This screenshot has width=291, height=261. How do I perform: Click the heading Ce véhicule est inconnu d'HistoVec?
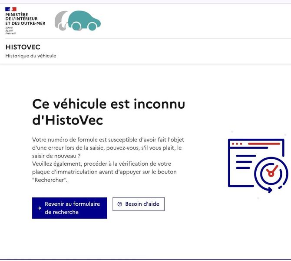point(109,112)
